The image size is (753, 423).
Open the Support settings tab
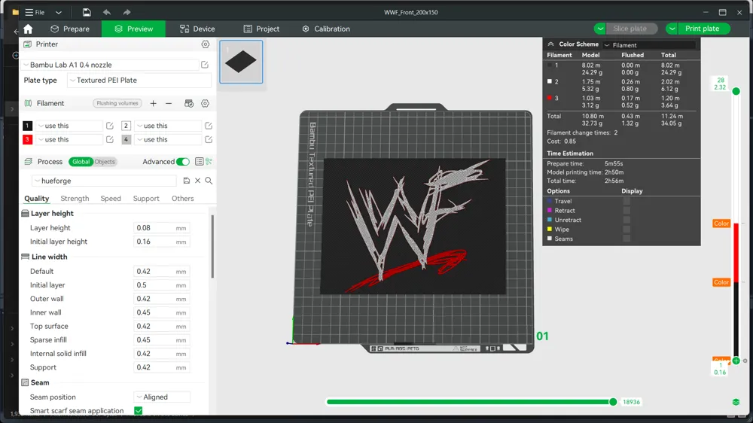click(x=146, y=198)
